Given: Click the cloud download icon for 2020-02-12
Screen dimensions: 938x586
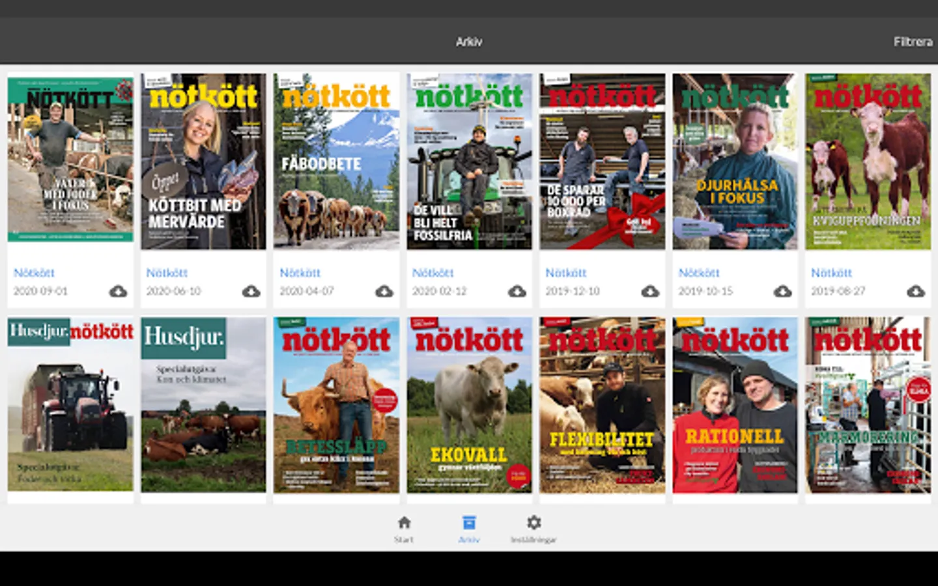Looking at the screenshot, I should click(517, 291).
